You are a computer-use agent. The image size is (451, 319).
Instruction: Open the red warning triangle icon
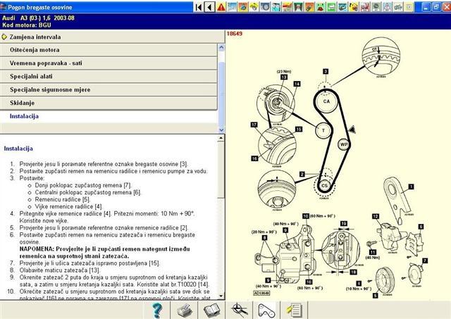pyautogui.click(x=221, y=7)
